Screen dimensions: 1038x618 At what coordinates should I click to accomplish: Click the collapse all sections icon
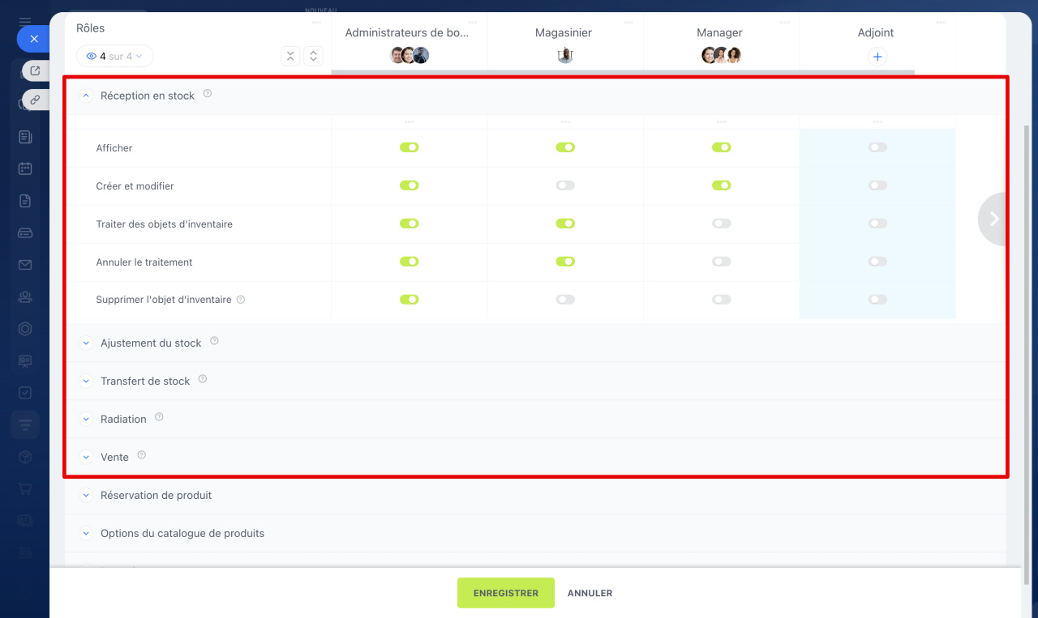point(290,56)
